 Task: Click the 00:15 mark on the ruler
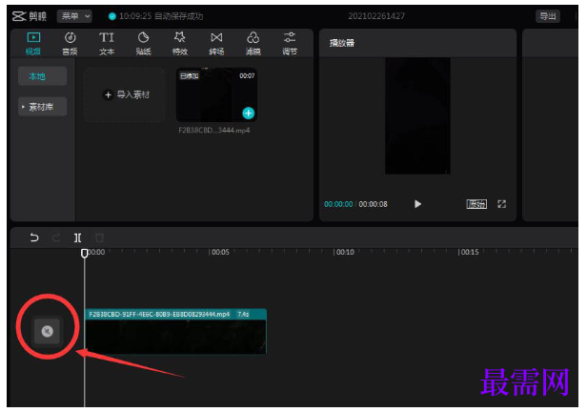pyautogui.click(x=468, y=252)
